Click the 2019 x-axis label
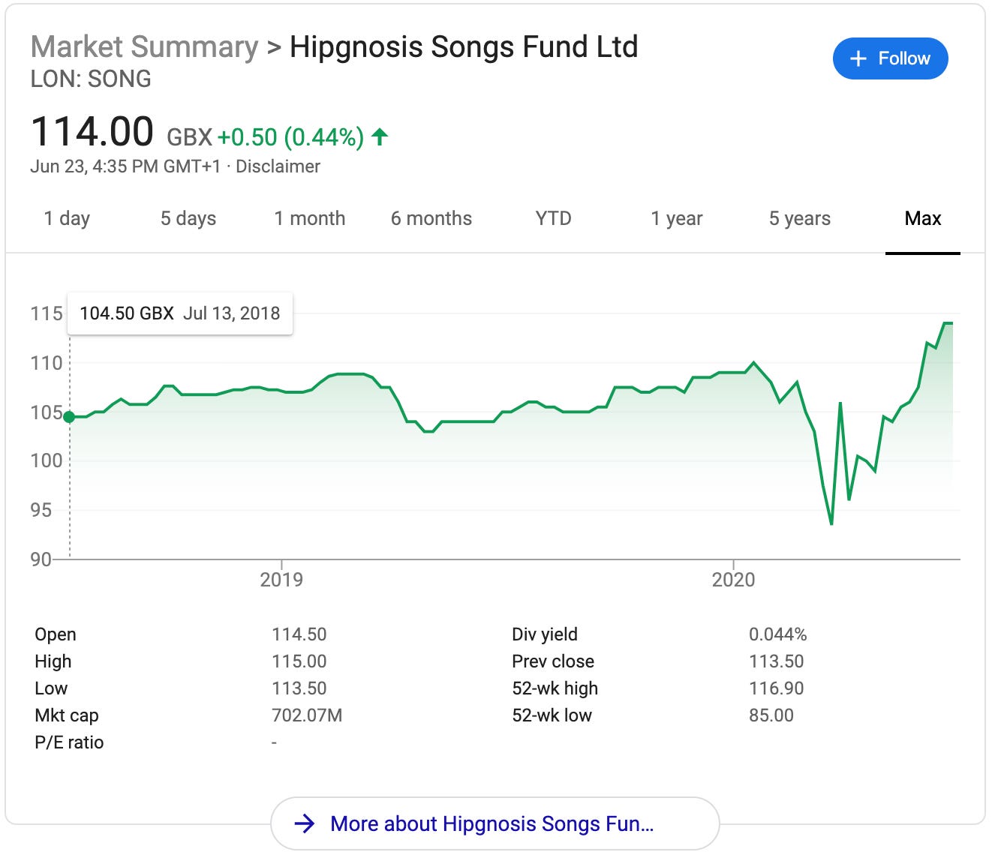This screenshot has height=858, width=995. pyautogui.click(x=281, y=580)
